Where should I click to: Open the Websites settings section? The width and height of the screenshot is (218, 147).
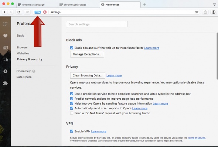point(23,53)
